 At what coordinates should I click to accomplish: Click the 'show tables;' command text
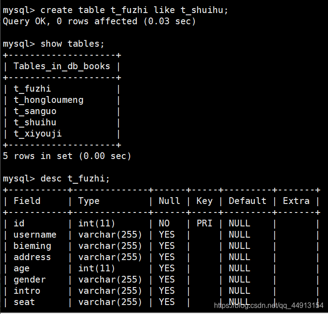point(72,44)
